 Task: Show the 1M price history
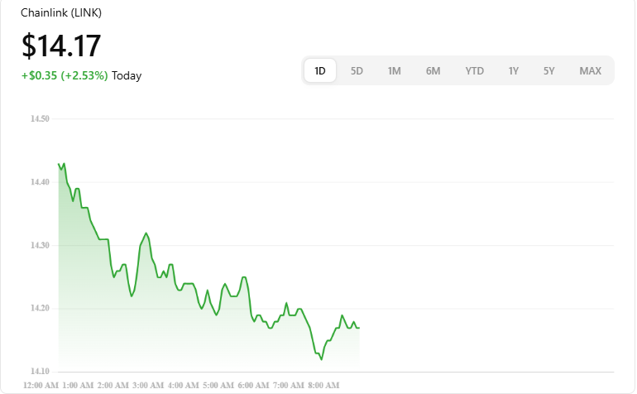click(x=394, y=70)
